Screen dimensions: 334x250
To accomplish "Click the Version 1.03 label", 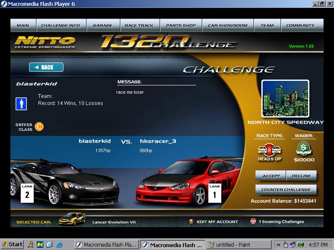I will coord(301,46).
